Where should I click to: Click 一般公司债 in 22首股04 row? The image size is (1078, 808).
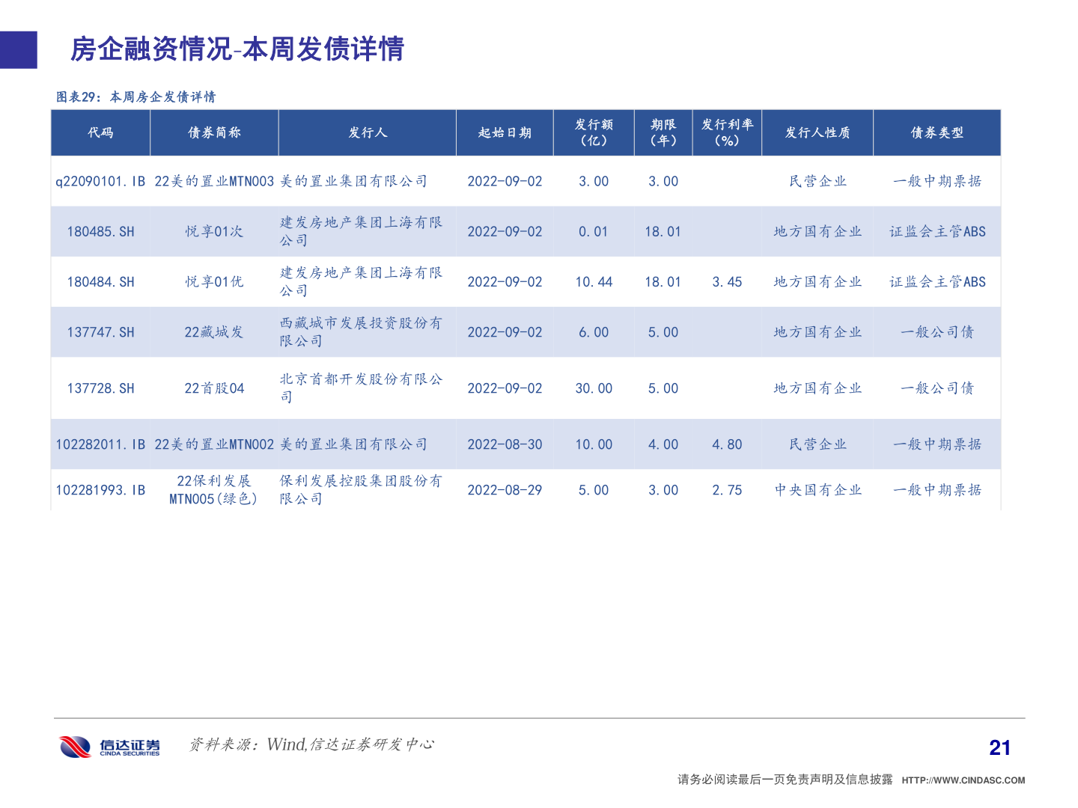(937, 388)
